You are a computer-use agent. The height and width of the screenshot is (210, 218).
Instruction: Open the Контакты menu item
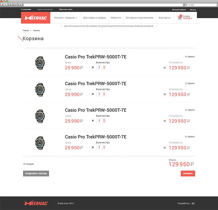164,18
